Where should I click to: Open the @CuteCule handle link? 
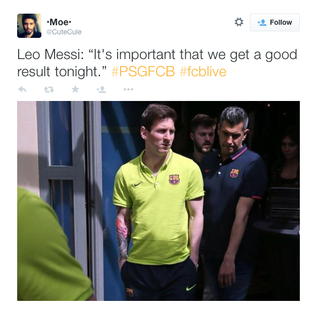pos(64,32)
